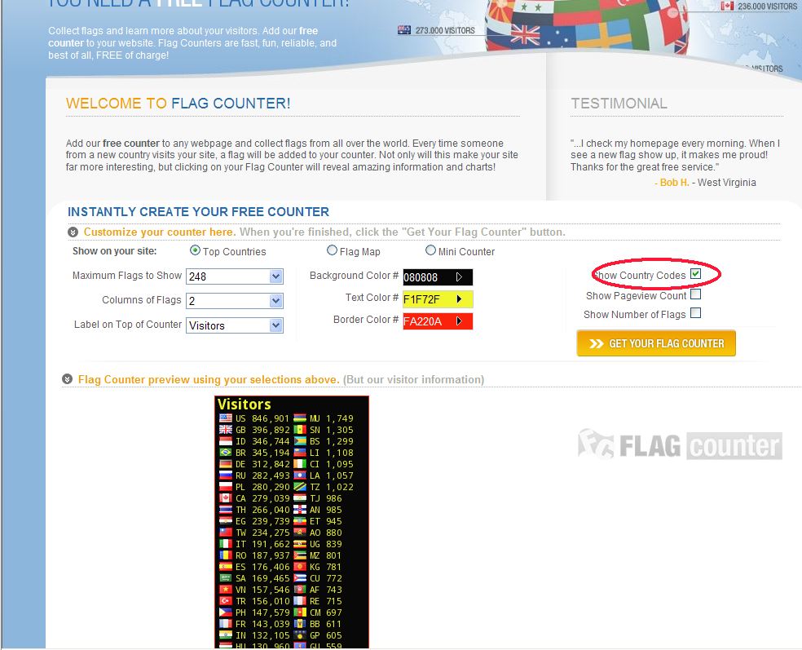Click the Canadian flag by 236.000 Visitors
The height and width of the screenshot is (650, 802).
727,7
